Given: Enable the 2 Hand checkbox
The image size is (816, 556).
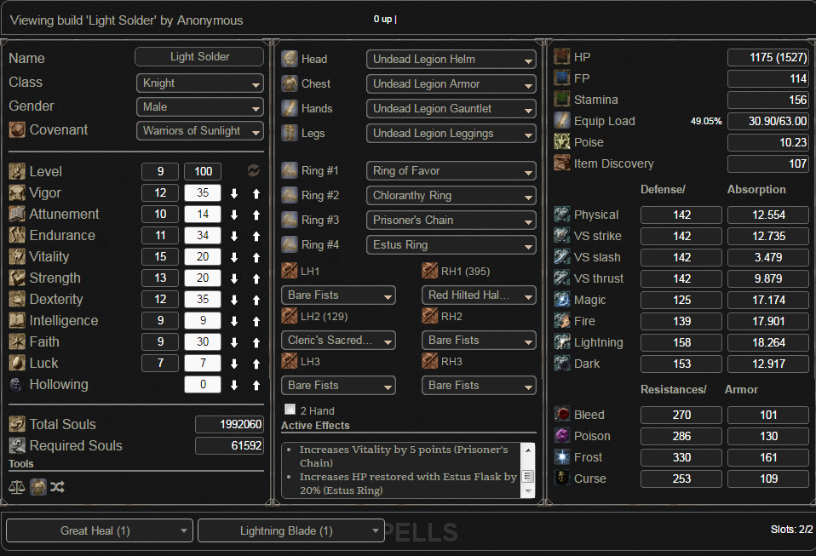Looking at the screenshot, I should [290, 410].
